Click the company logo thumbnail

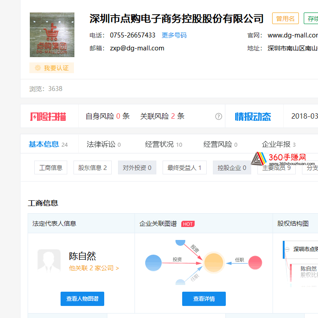click(52, 35)
